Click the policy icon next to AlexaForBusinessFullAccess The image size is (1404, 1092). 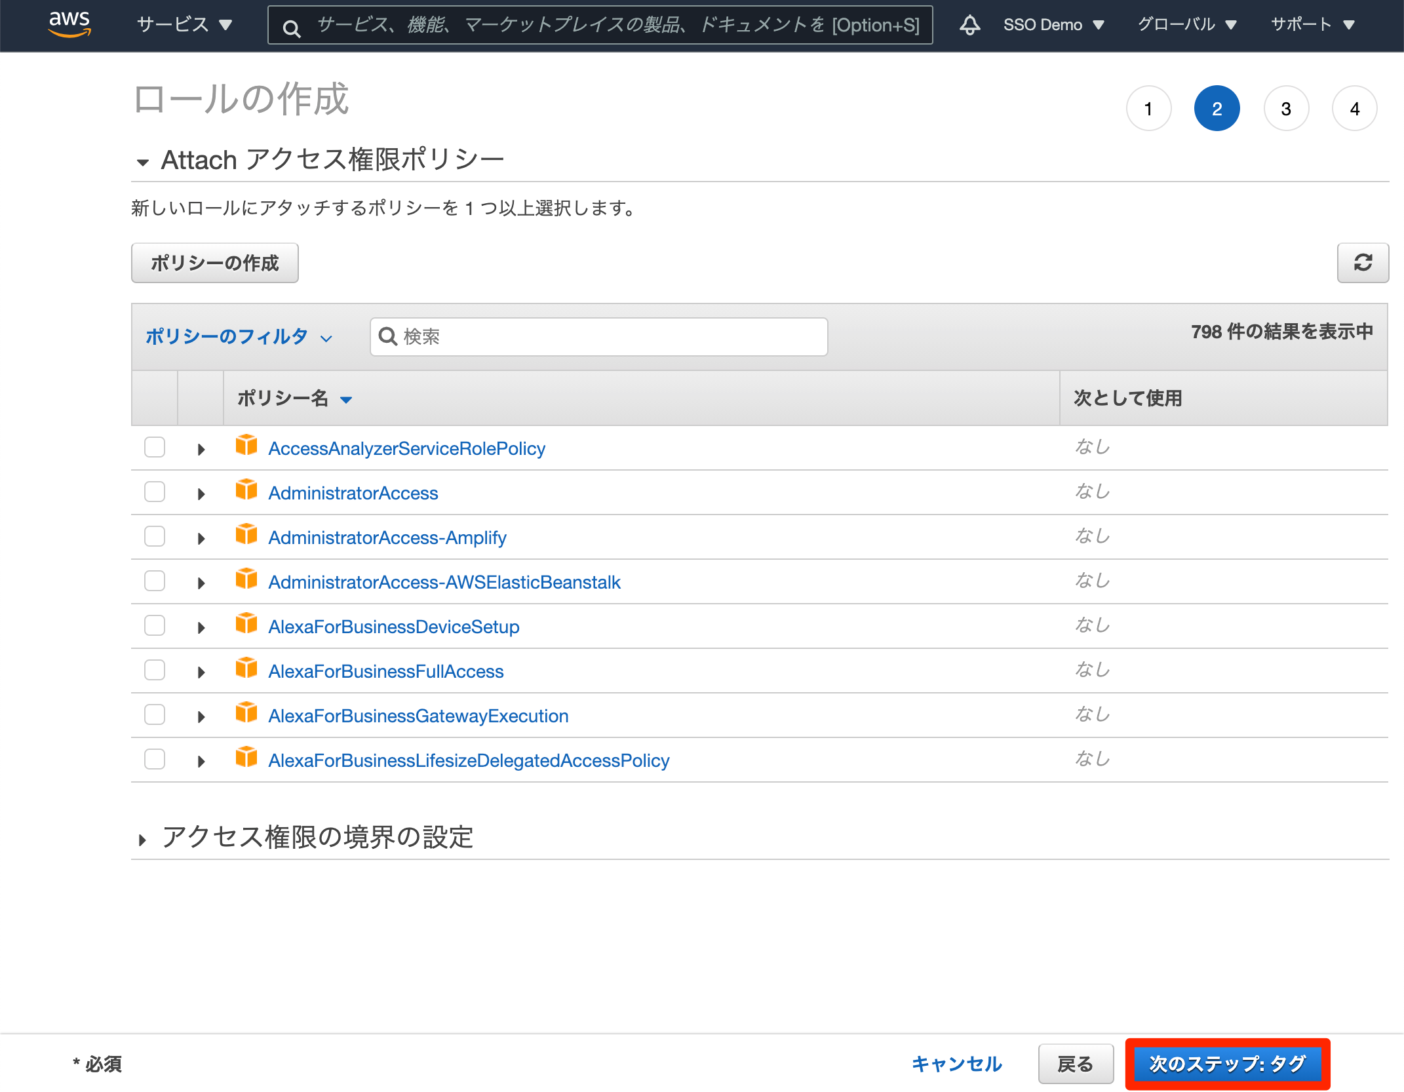tap(246, 669)
